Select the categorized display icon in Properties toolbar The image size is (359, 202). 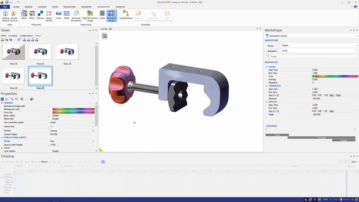pos(2,99)
